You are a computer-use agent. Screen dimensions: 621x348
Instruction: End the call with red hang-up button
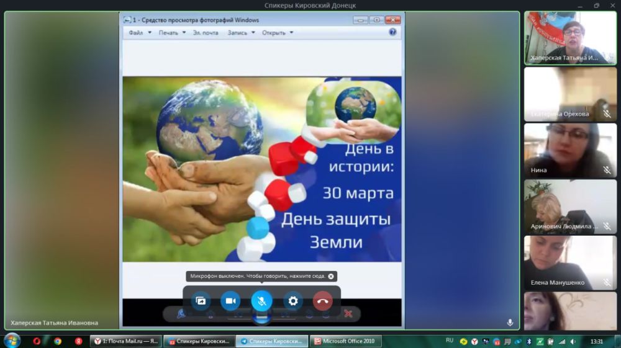coord(322,301)
